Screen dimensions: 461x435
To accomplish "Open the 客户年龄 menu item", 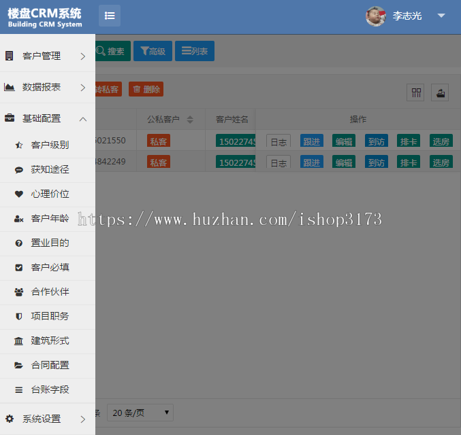I will (x=48, y=220).
